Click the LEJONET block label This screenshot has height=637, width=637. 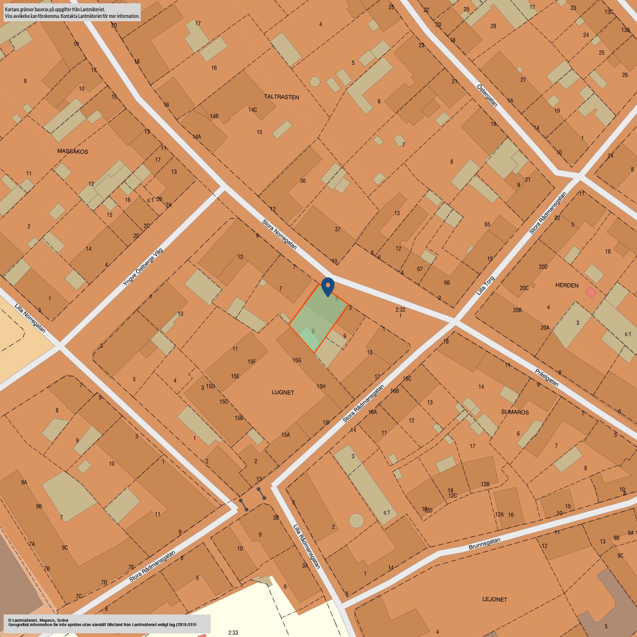pyautogui.click(x=495, y=599)
